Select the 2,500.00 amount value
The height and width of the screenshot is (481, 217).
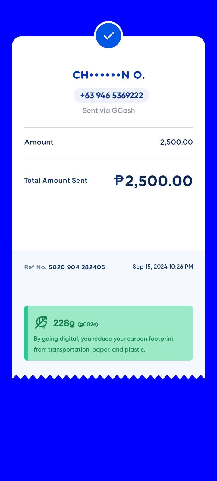(176, 142)
